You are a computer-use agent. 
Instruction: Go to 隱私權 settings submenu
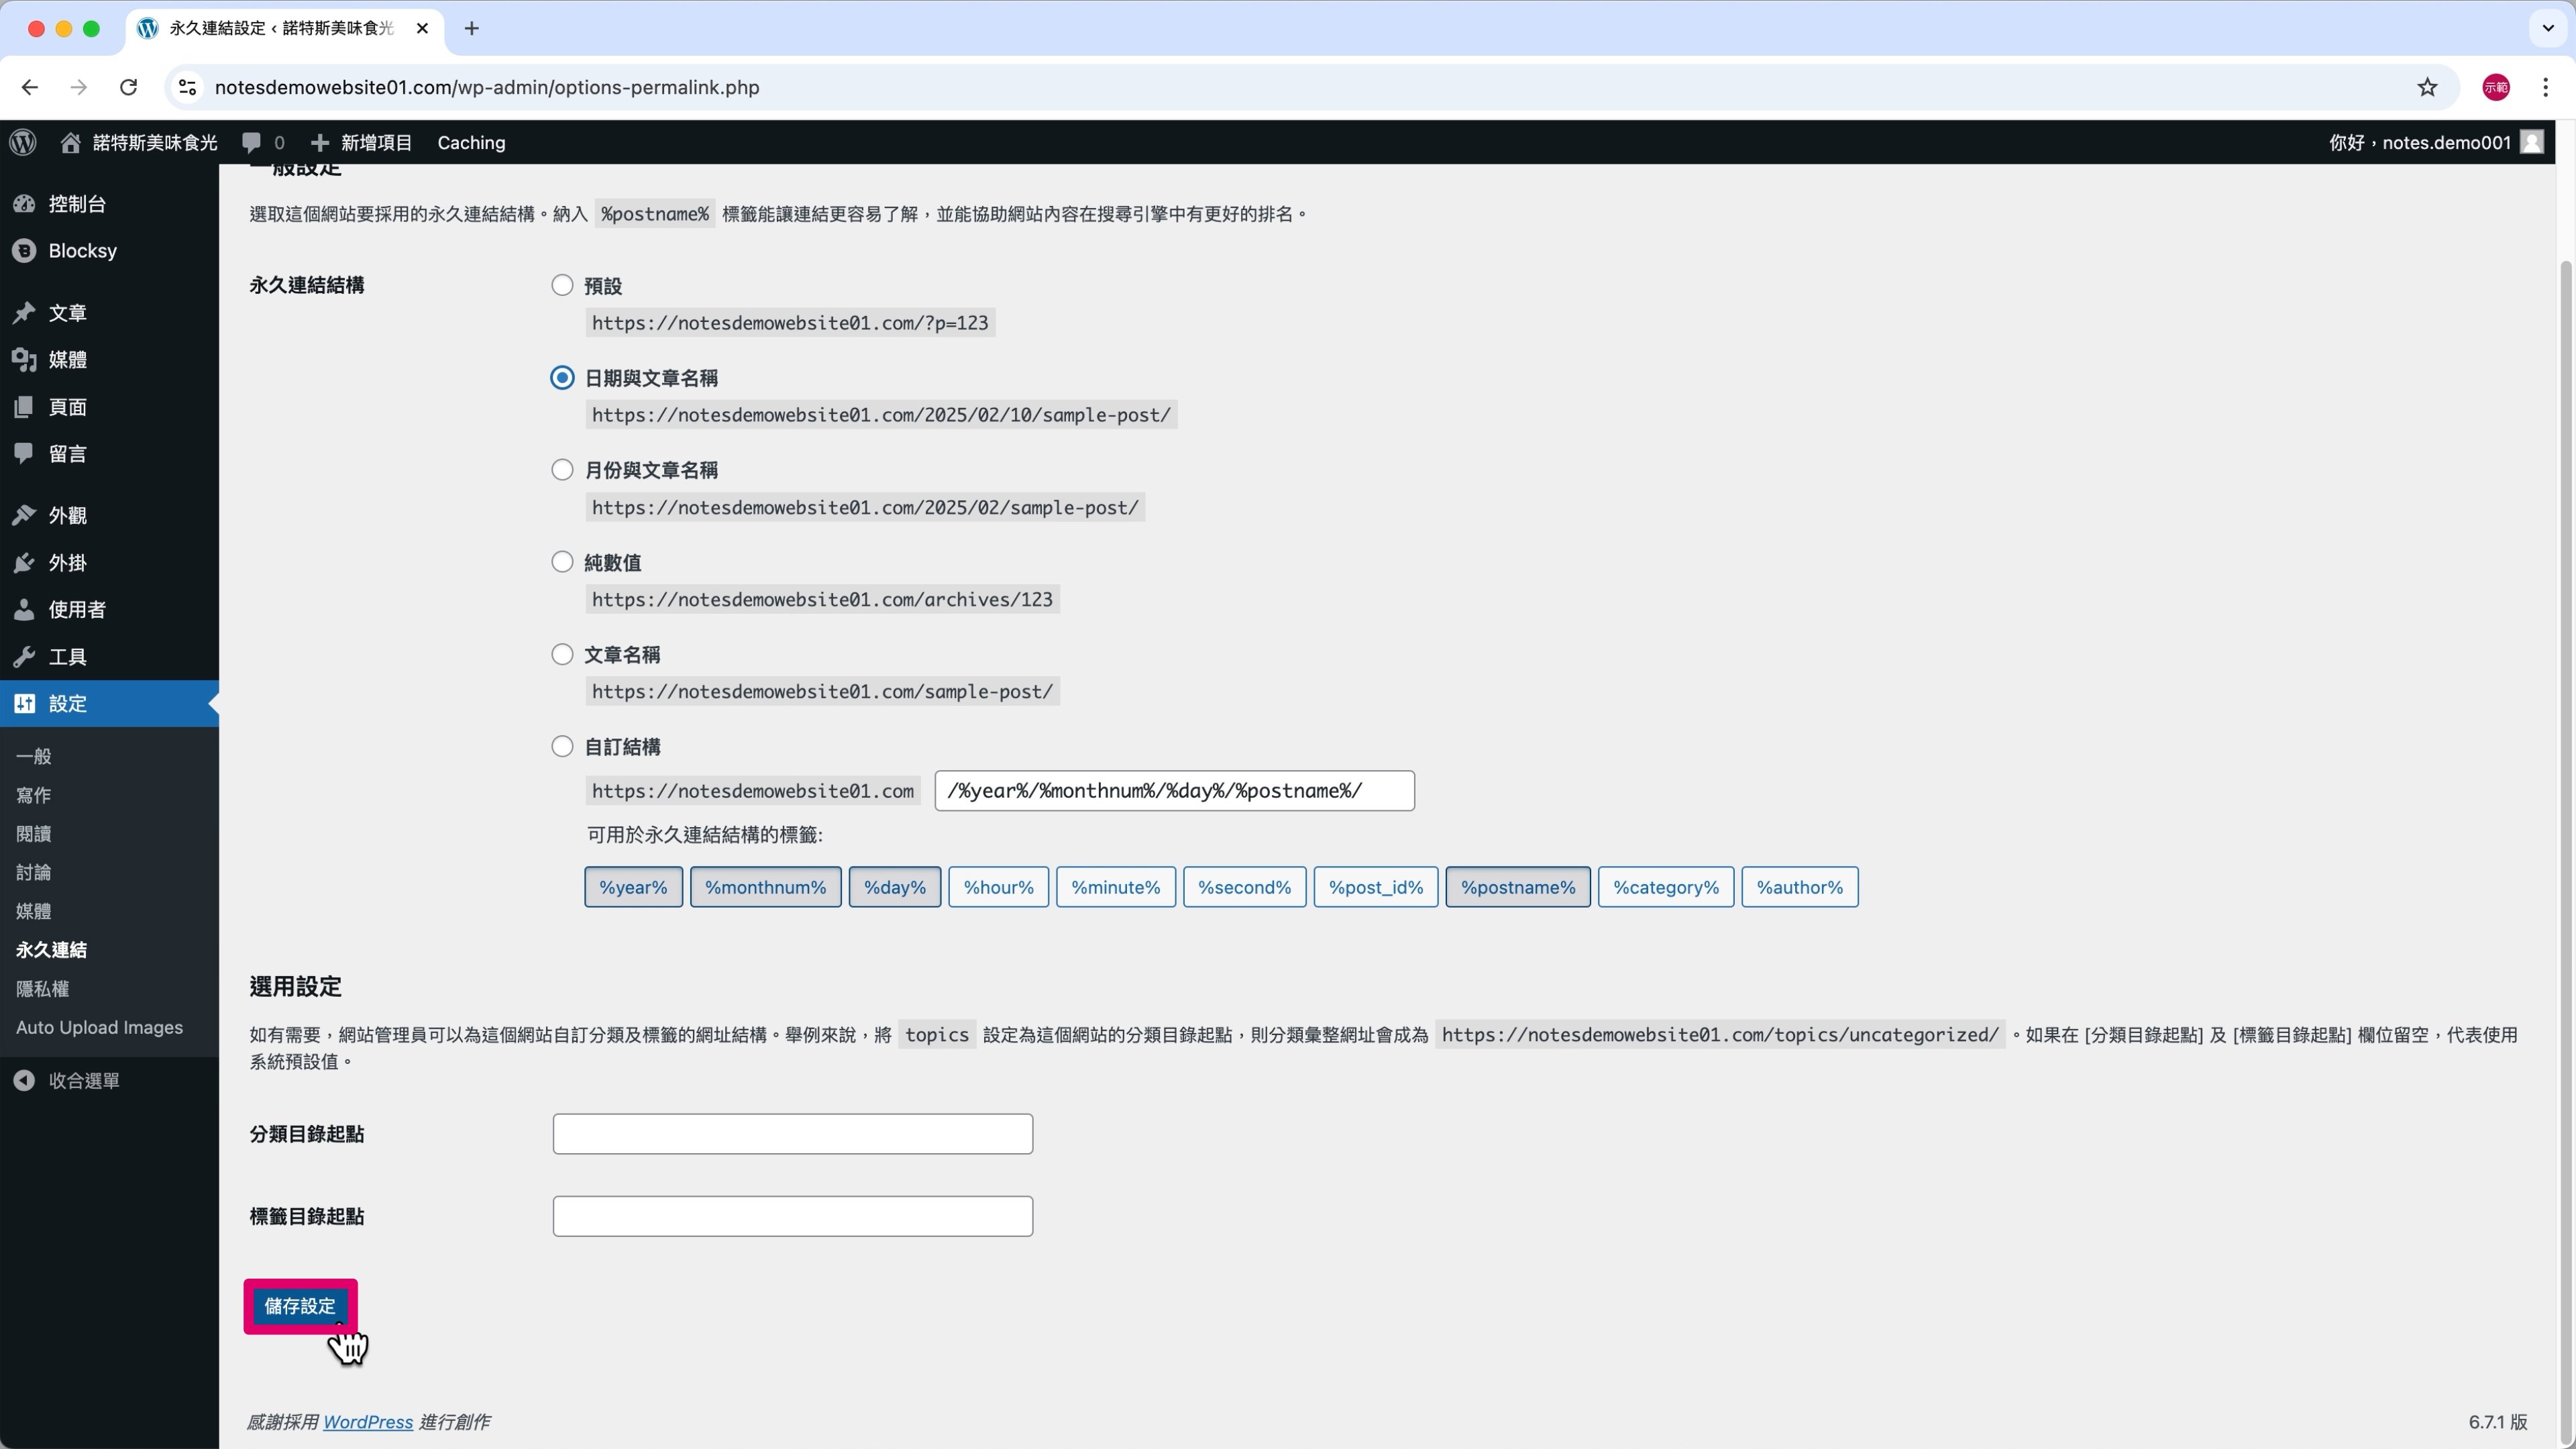pos(42,989)
